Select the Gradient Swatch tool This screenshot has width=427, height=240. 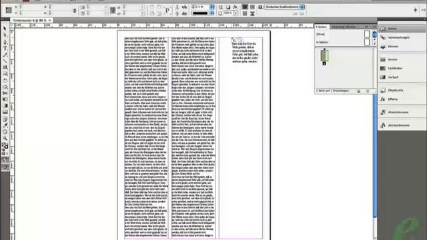5,105
